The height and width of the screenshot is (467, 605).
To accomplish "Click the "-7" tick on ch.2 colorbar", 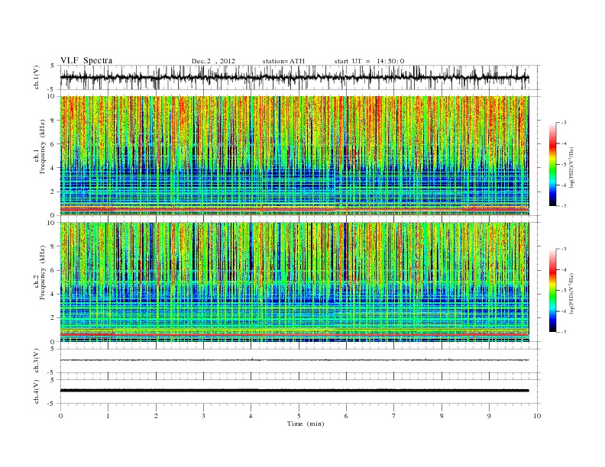I will pyautogui.click(x=564, y=332).
